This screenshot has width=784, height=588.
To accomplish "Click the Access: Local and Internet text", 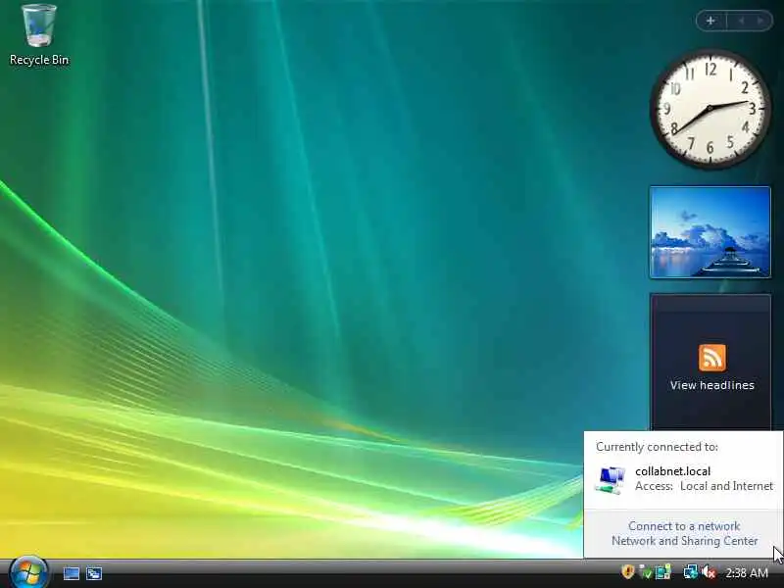I will (x=704, y=486).
